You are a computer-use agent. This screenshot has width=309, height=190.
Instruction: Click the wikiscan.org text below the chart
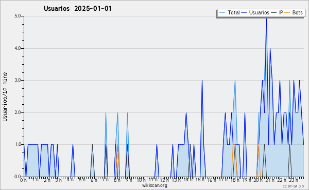[154, 185]
